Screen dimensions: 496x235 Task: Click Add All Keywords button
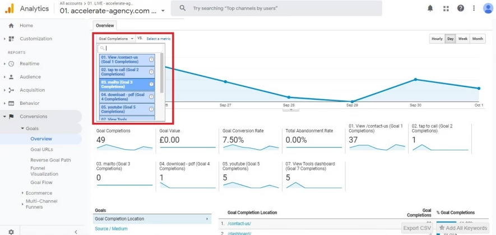(463, 228)
